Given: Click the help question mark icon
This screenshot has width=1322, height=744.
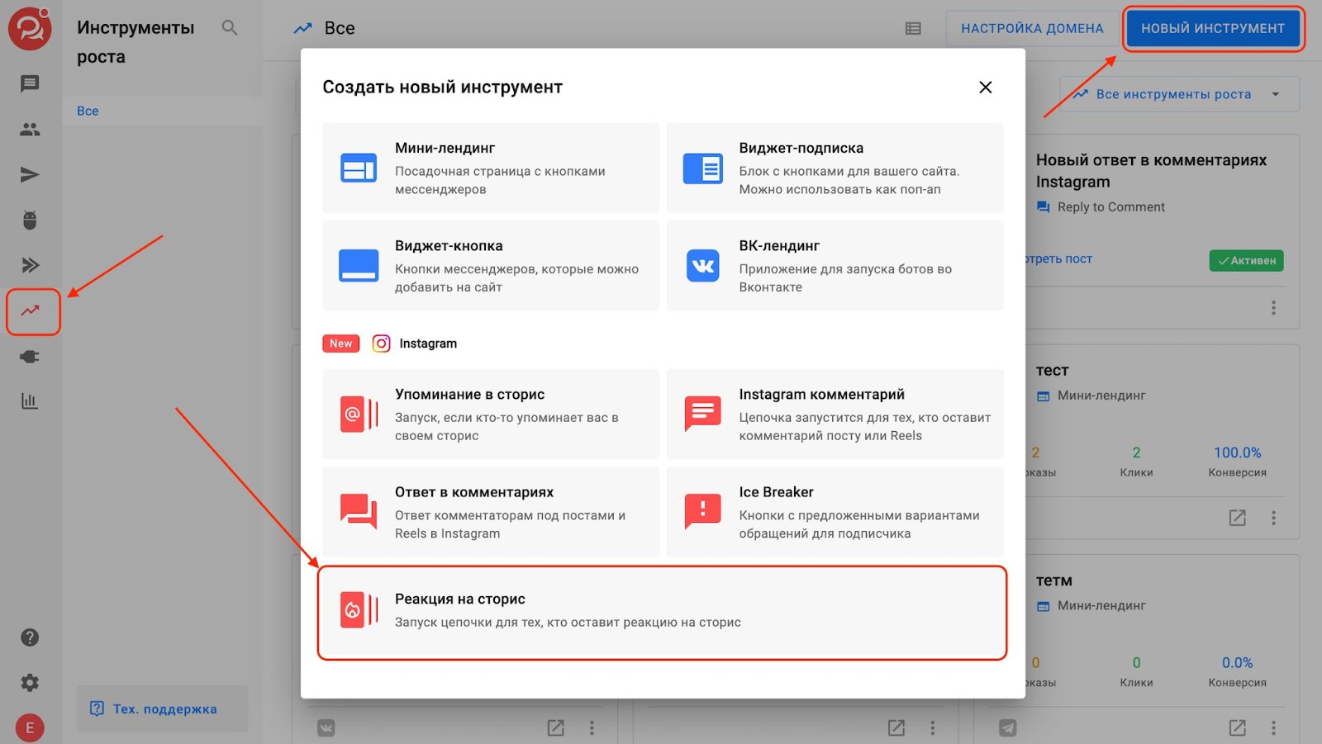Looking at the screenshot, I should 30,637.
